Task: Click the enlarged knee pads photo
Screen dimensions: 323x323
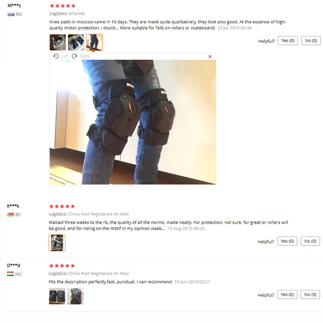Action: (133, 122)
